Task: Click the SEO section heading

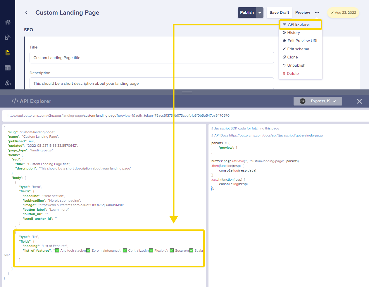Action: [x=29, y=30]
